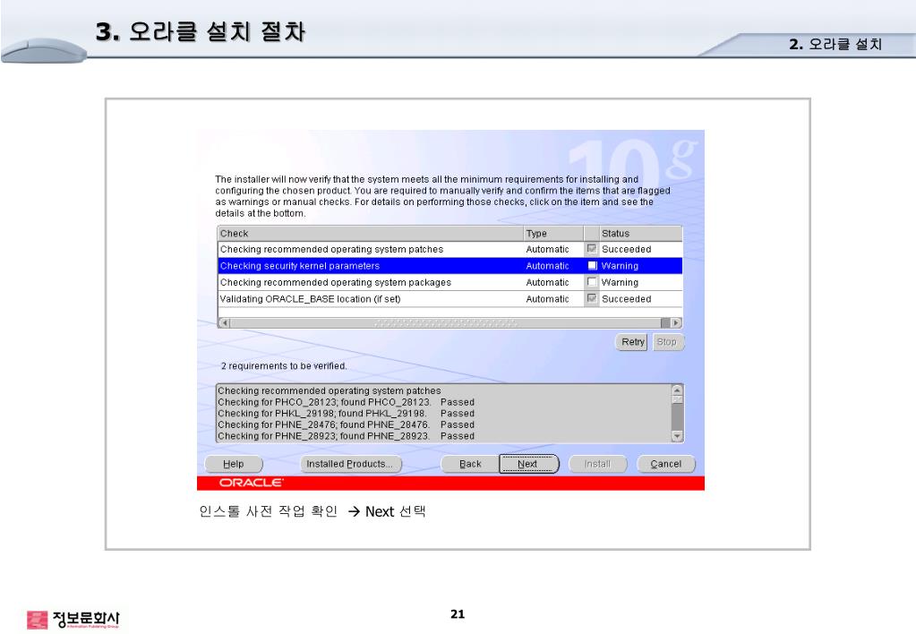Screen dimensions: 916x634
Task: Select Validating ORACLE_BASE location row
Action: pyautogui.click(x=449, y=298)
